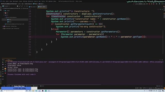Viewport: 165px width, 92px height.
Task: Open TODO tool window tab
Action: click(9, 86)
